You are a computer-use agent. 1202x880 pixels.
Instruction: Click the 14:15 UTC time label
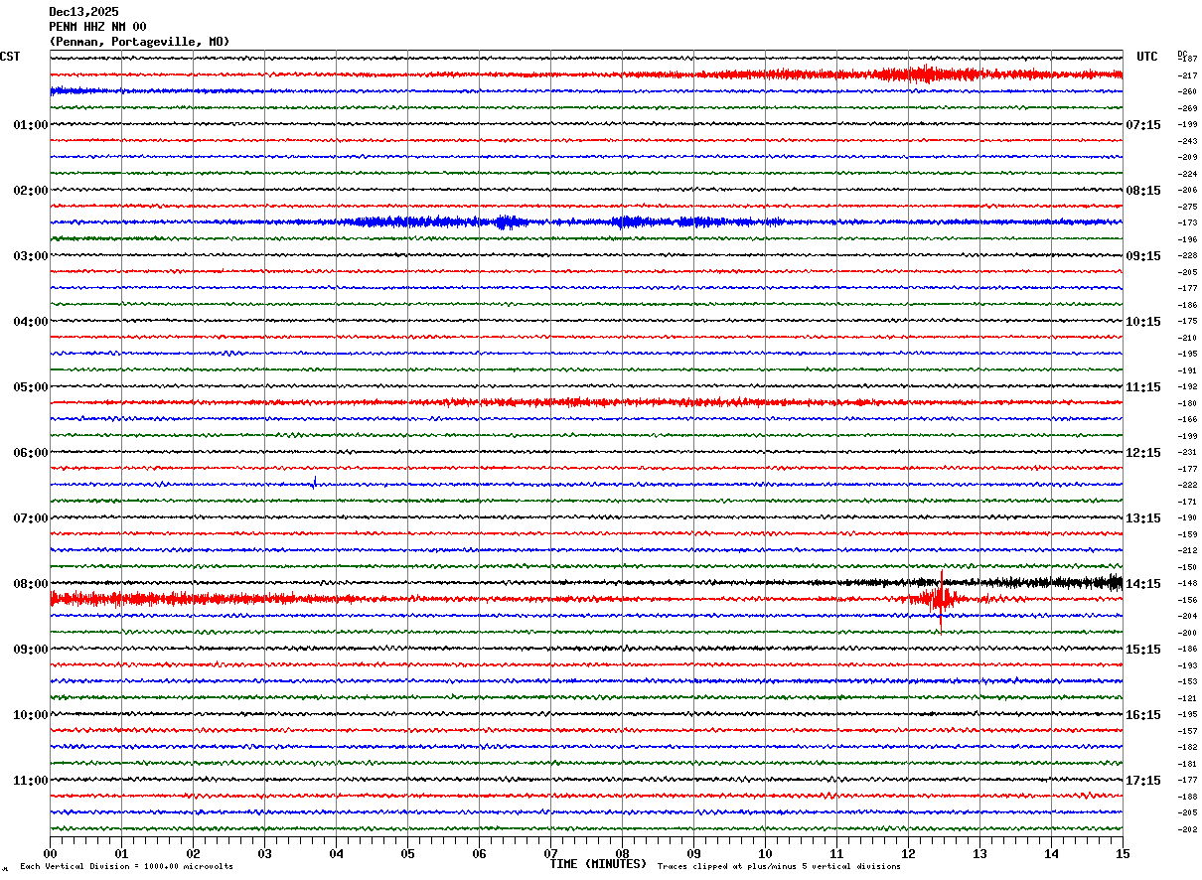(1142, 584)
